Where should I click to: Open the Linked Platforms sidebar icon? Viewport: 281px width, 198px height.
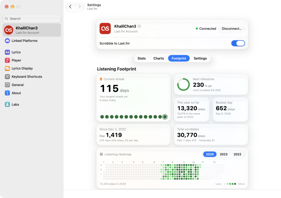click(x=7, y=41)
